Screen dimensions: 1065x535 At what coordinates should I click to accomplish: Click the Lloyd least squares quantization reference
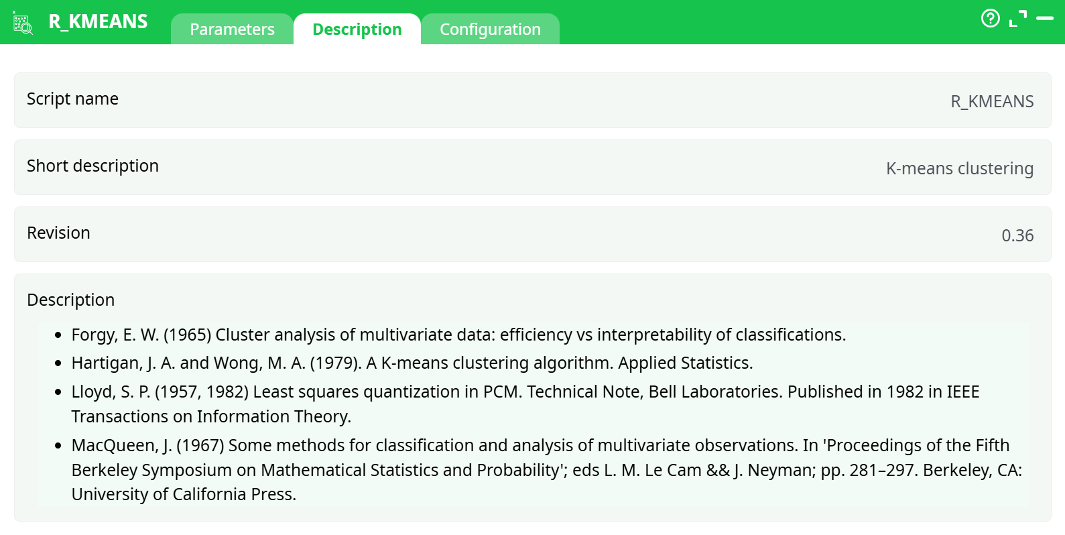(x=525, y=392)
